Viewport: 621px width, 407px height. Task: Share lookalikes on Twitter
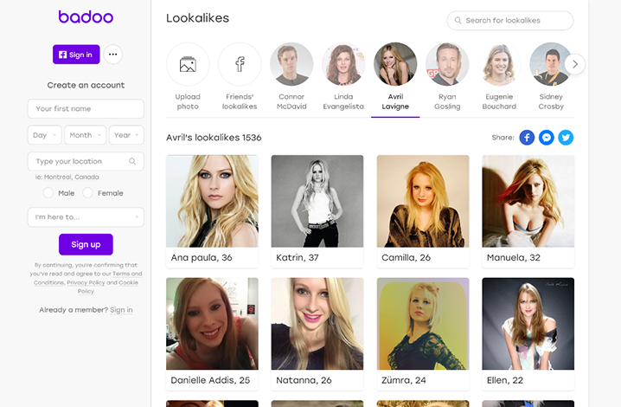tap(566, 137)
